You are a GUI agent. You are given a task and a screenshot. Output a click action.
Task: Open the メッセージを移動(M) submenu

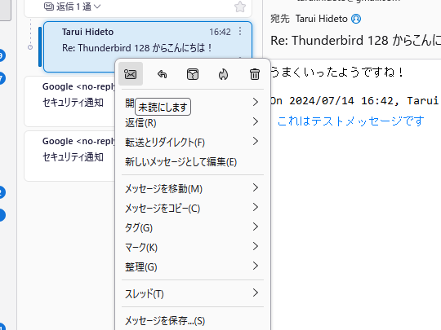193,188
